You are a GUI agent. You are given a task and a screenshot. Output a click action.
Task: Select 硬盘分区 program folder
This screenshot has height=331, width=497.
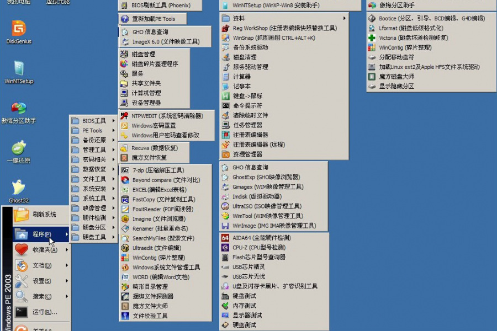[x=93, y=227]
